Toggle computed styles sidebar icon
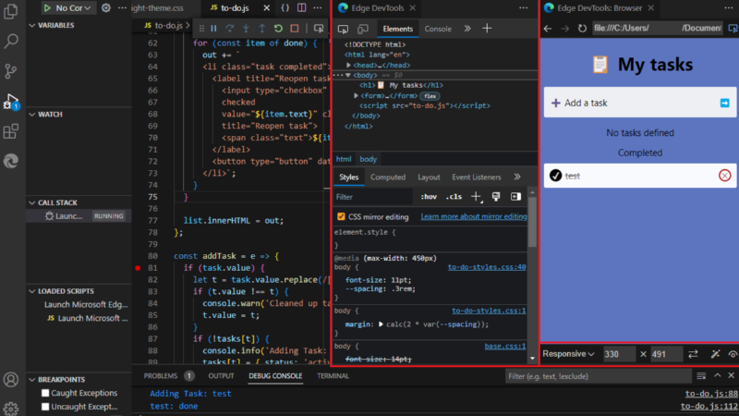This screenshot has width=739, height=416. [x=515, y=197]
